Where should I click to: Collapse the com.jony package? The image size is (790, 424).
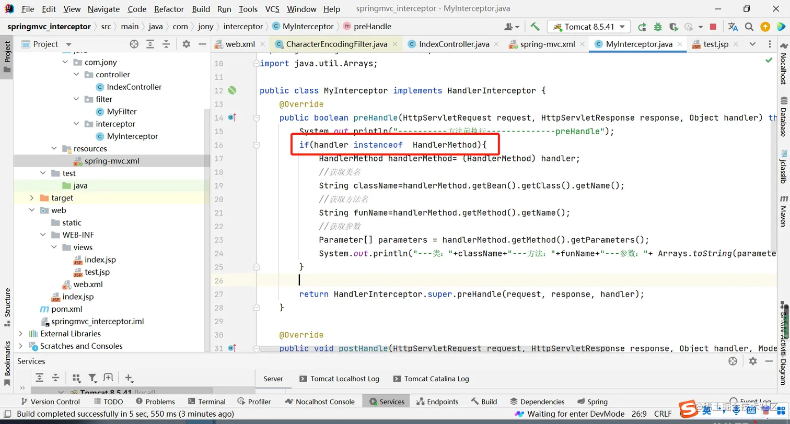pyautogui.click(x=65, y=62)
